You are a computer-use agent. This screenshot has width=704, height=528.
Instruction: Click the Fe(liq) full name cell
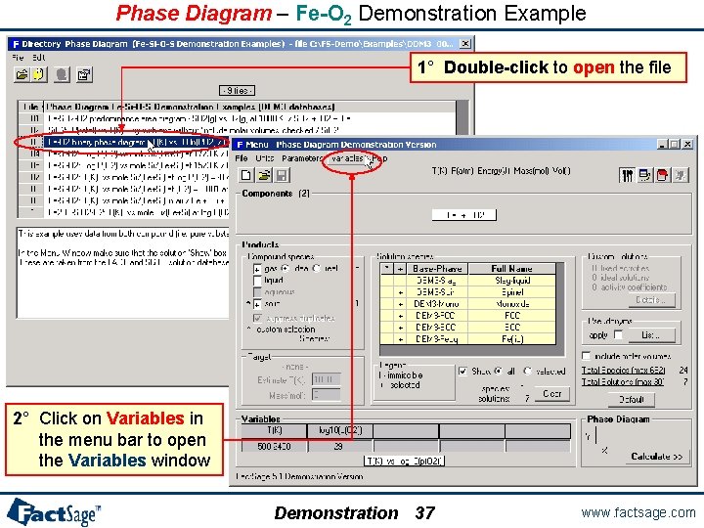[x=511, y=339]
